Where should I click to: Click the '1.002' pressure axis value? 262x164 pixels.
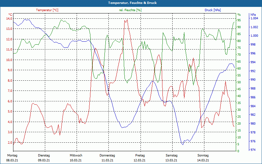pos(254,27)
